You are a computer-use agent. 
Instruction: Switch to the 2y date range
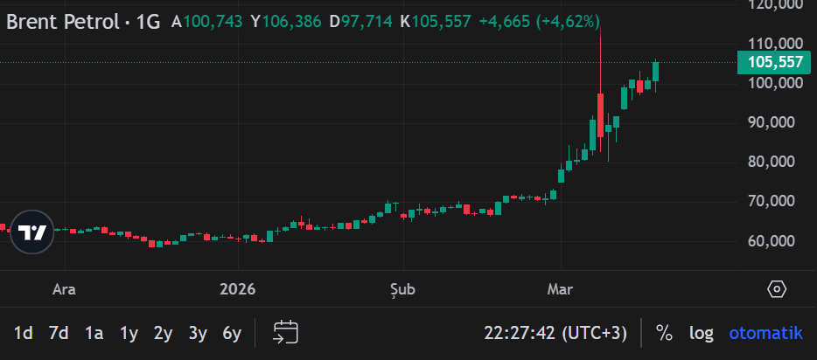pyautogui.click(x=163, y=333)
